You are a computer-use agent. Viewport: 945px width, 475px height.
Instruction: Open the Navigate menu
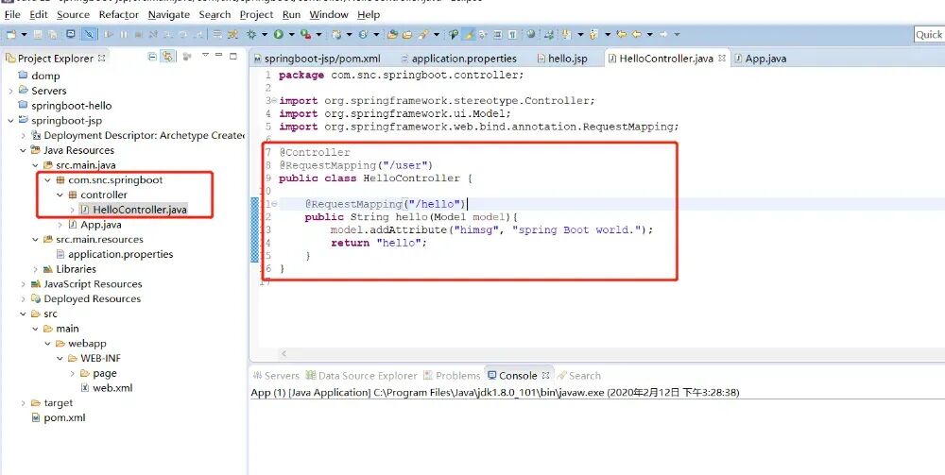click(x=169, y=14)
